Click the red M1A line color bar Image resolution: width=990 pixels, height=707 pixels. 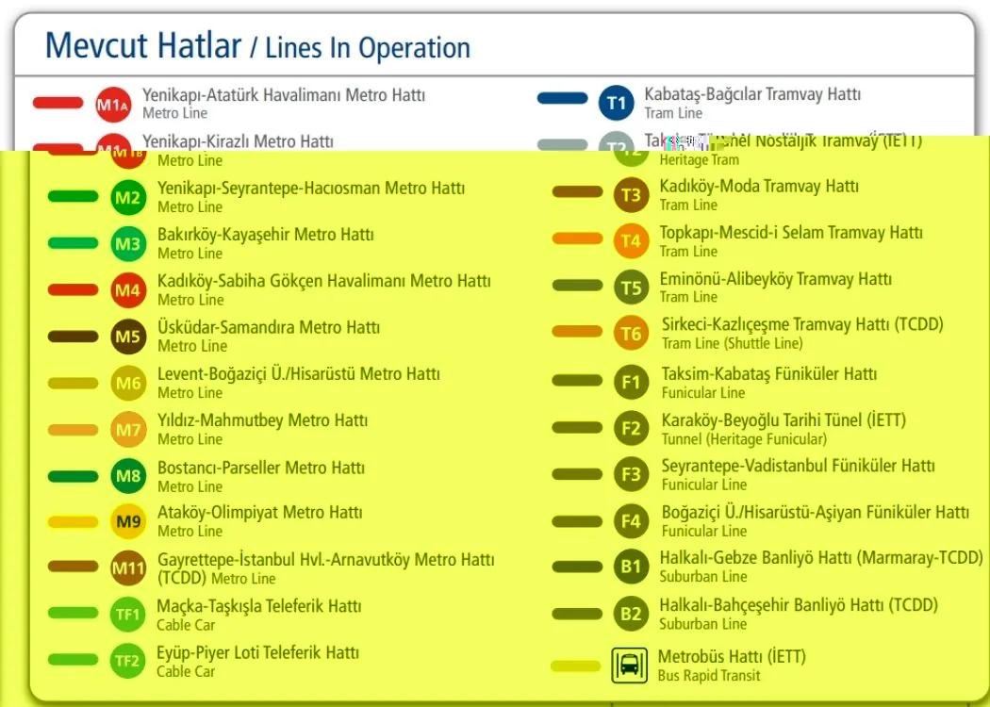[59, 101]
